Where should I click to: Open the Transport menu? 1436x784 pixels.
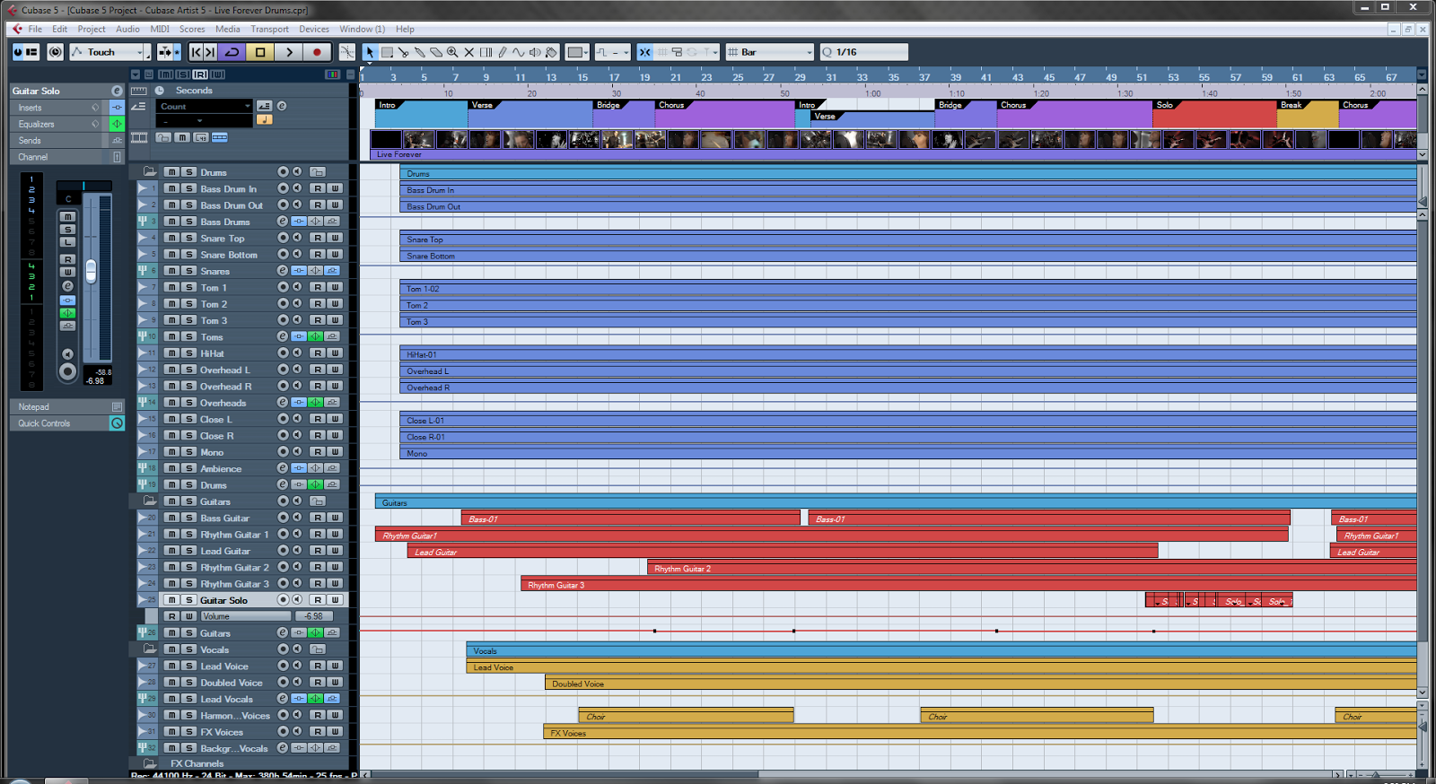(x=270, y=29)
